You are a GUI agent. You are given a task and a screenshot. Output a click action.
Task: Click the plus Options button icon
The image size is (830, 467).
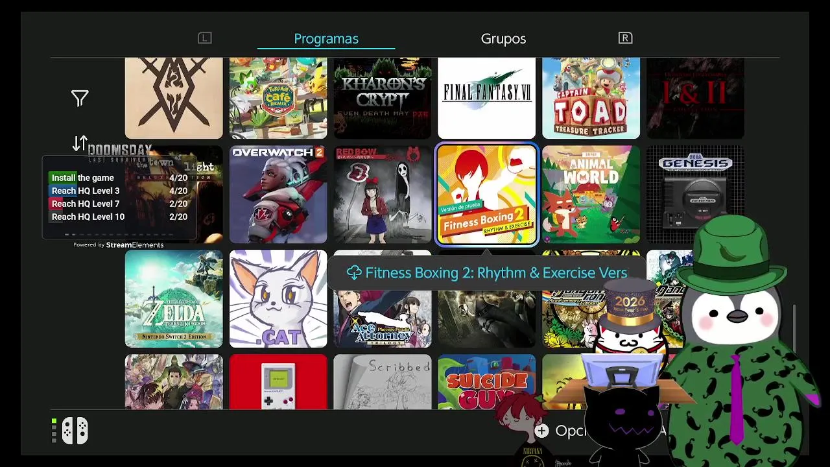coord(542,431)
